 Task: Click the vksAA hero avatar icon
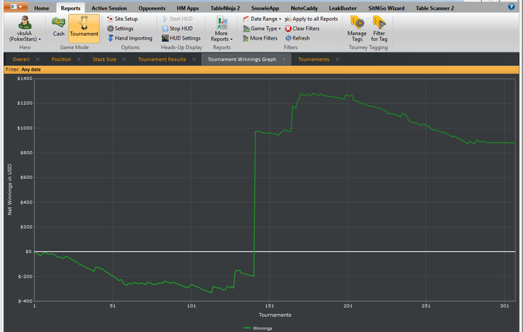25,22
